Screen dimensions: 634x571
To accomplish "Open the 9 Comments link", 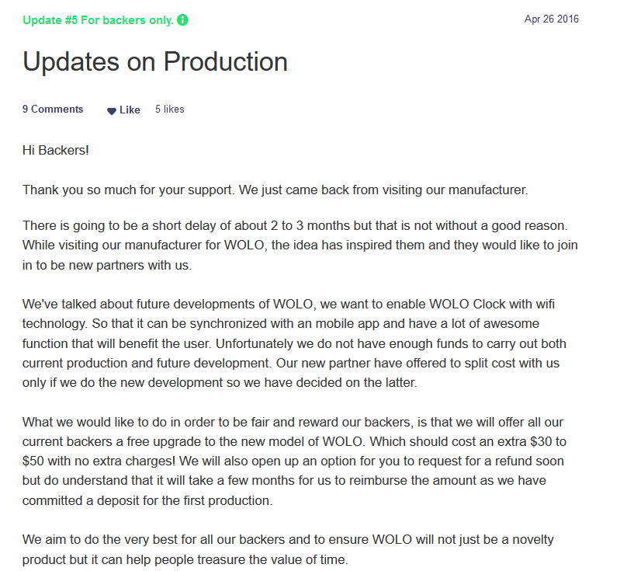I will coord(53,110).
